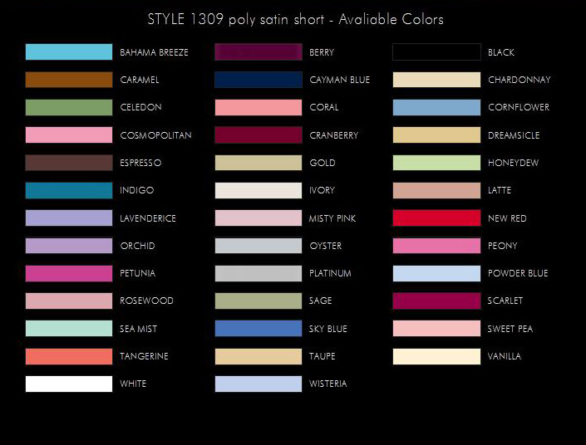
Task: Click the "CHARDONNAY" label text
Action: 520,80
